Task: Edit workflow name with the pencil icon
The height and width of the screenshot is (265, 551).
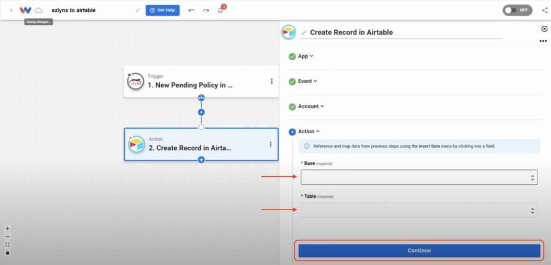Action: coord(138,11)
